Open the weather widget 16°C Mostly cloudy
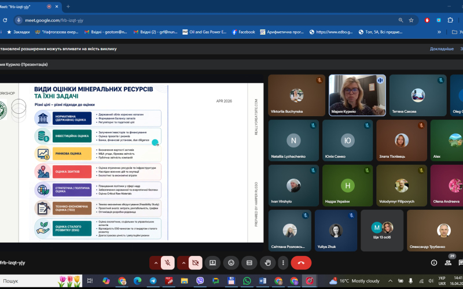The image size is (463, 289). pos(354,281)
